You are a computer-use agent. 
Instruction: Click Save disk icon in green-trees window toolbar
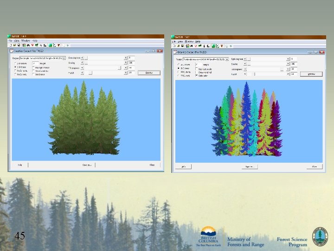(x=19, y=45)
